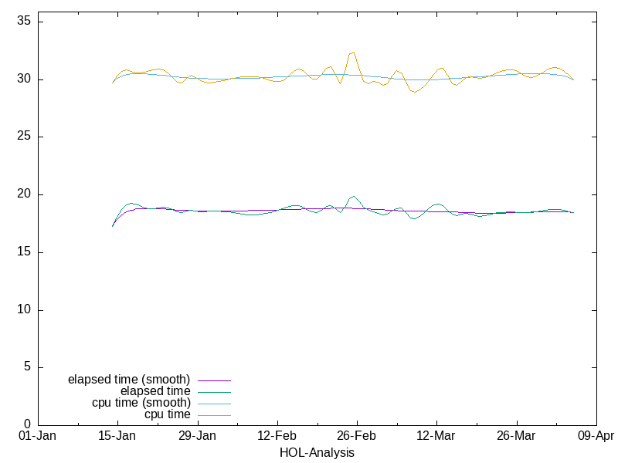Click the 01-Jan date tick label

(x=37, y=436)
